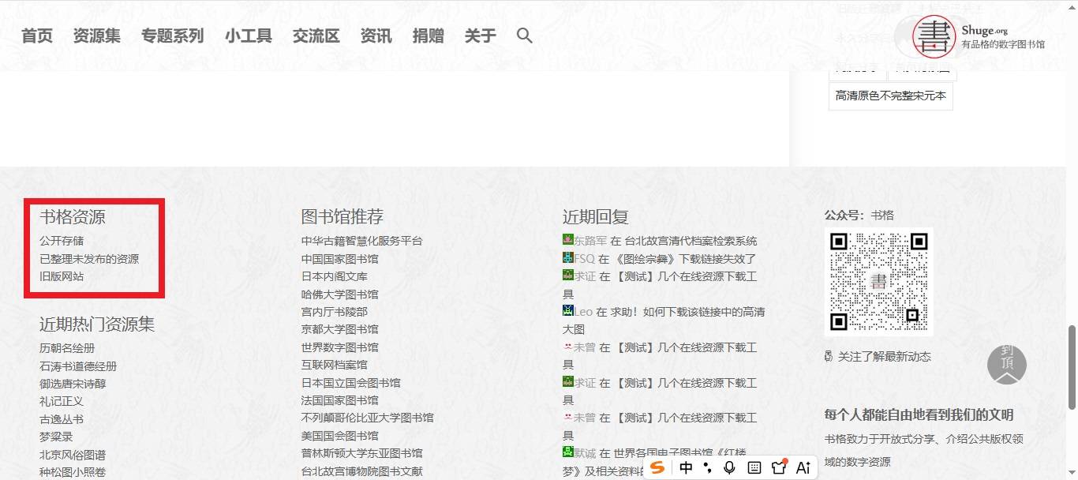Toggle the 中 Chinese/English input mode
The width and height of the screenshot is (1078, 480).
coord(686,467)
